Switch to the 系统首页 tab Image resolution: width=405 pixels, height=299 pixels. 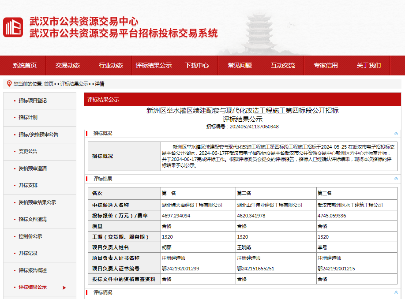[x=25, y=65]
